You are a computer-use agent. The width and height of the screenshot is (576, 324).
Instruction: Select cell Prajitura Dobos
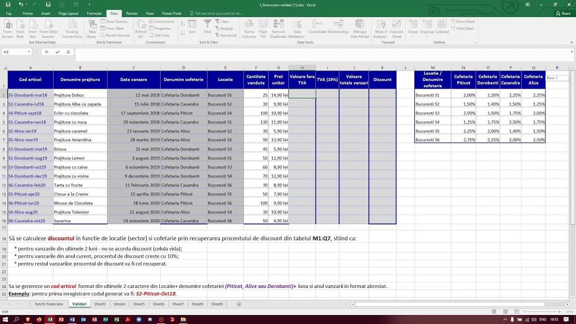tap(80, 95)
